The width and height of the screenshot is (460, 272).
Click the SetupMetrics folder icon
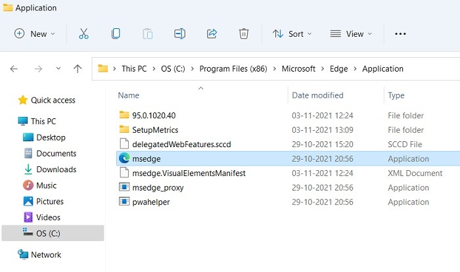pos(124,129)
